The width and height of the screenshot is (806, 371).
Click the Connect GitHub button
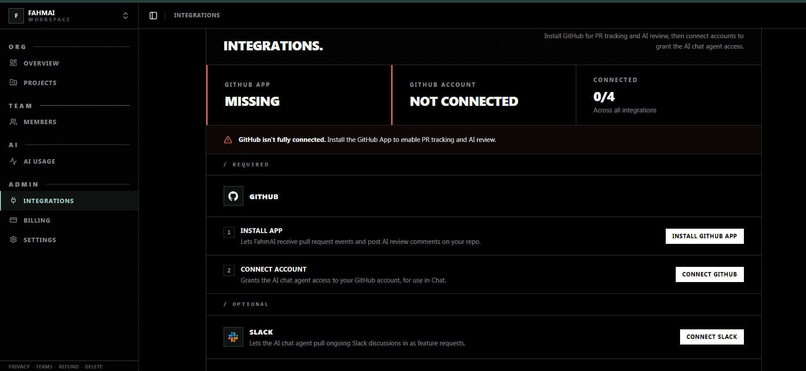click(710, 274)
